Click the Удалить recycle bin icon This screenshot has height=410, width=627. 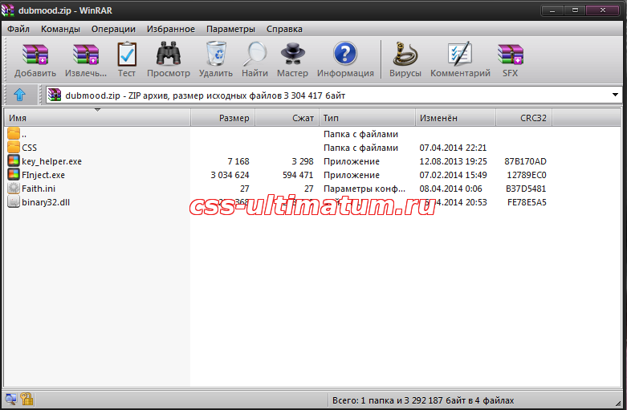pos(216,54)
